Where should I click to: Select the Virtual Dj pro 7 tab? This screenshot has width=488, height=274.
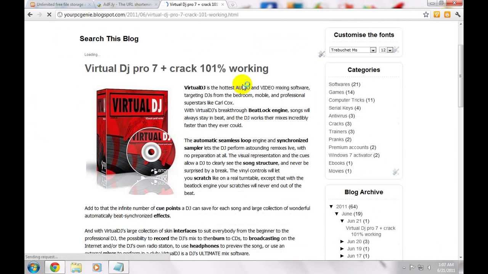point(193,5)
